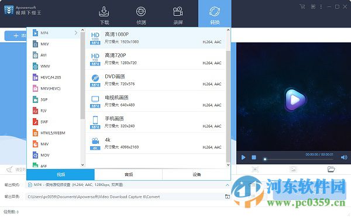The width and height of the screenshot is (351, 217).
Task: Click the HD 1080 MP4 icon
Action: pyautogui.click(x=95, y=38)
